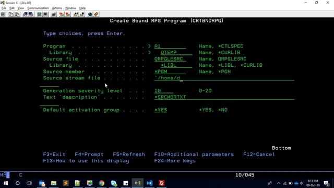
Task: Click the *LIBL source library field
Action: pos(176,65)
